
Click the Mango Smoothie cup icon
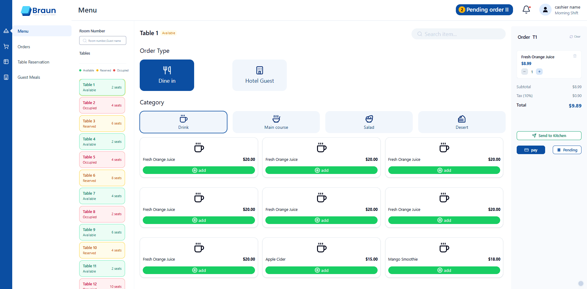click(444, 247)
